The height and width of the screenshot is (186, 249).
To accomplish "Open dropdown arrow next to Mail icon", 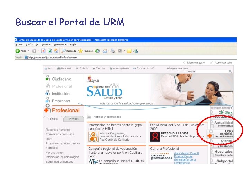I will coord(108,51).
